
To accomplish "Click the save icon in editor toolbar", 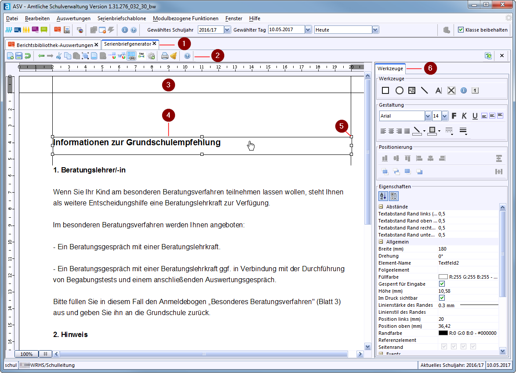I will 19,56.
